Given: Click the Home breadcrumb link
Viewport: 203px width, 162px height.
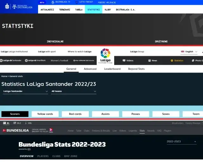Looking at the screenshot, I should pos(4,76).
